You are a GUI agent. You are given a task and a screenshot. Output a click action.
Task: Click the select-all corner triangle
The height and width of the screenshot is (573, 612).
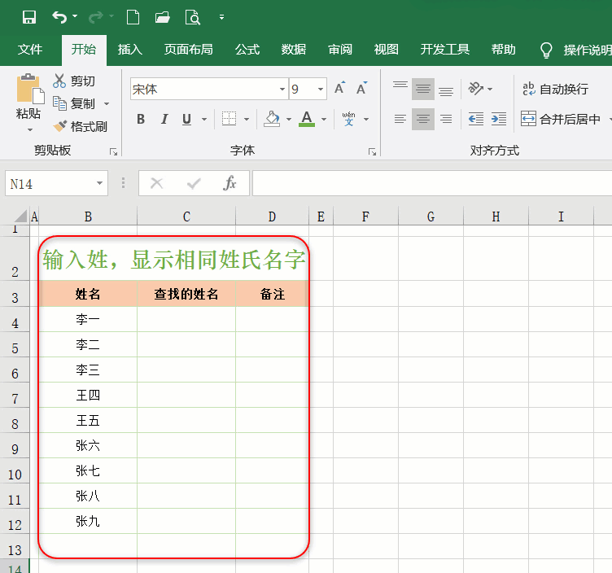tap(20, 216)
